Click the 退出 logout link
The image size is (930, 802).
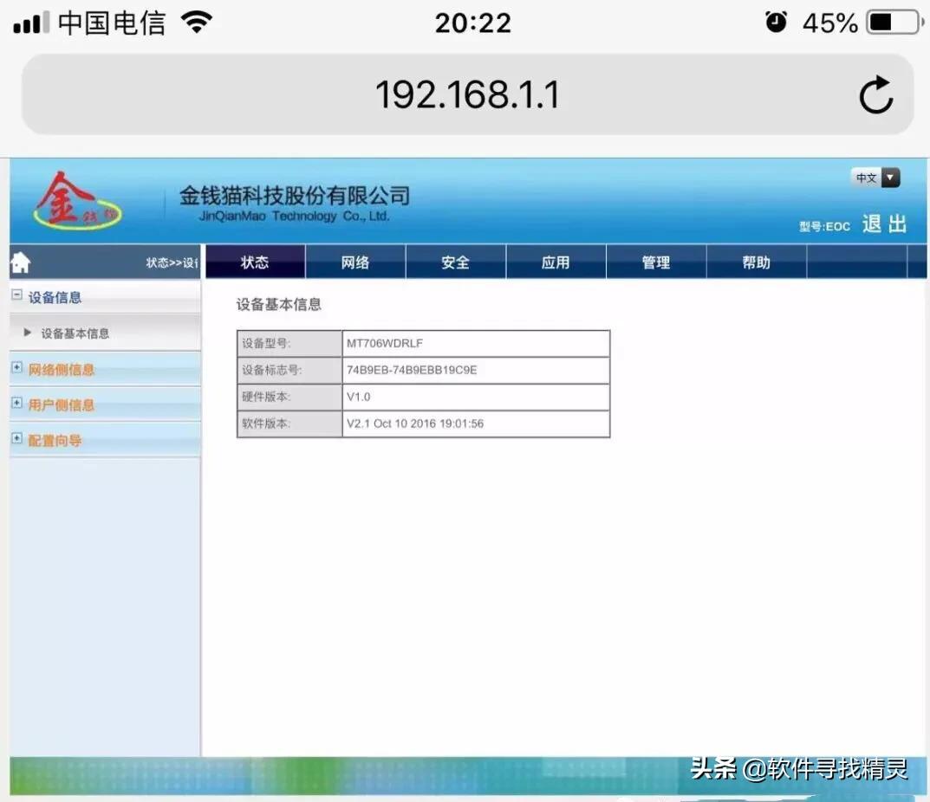tap(885, 223)
